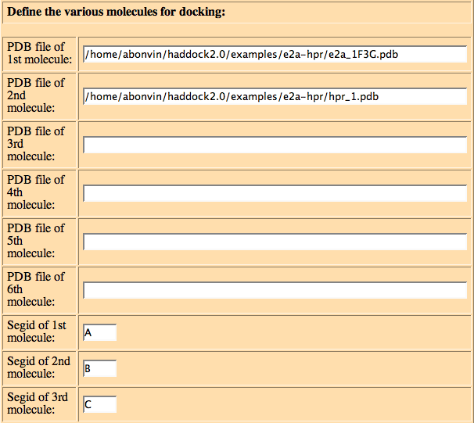Click the 'PDB file of 2nd molecule' label
Screen dimensions: 474x423
point(36,95)
